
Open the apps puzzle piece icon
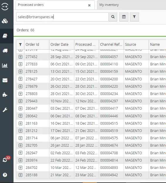[5, 95]
